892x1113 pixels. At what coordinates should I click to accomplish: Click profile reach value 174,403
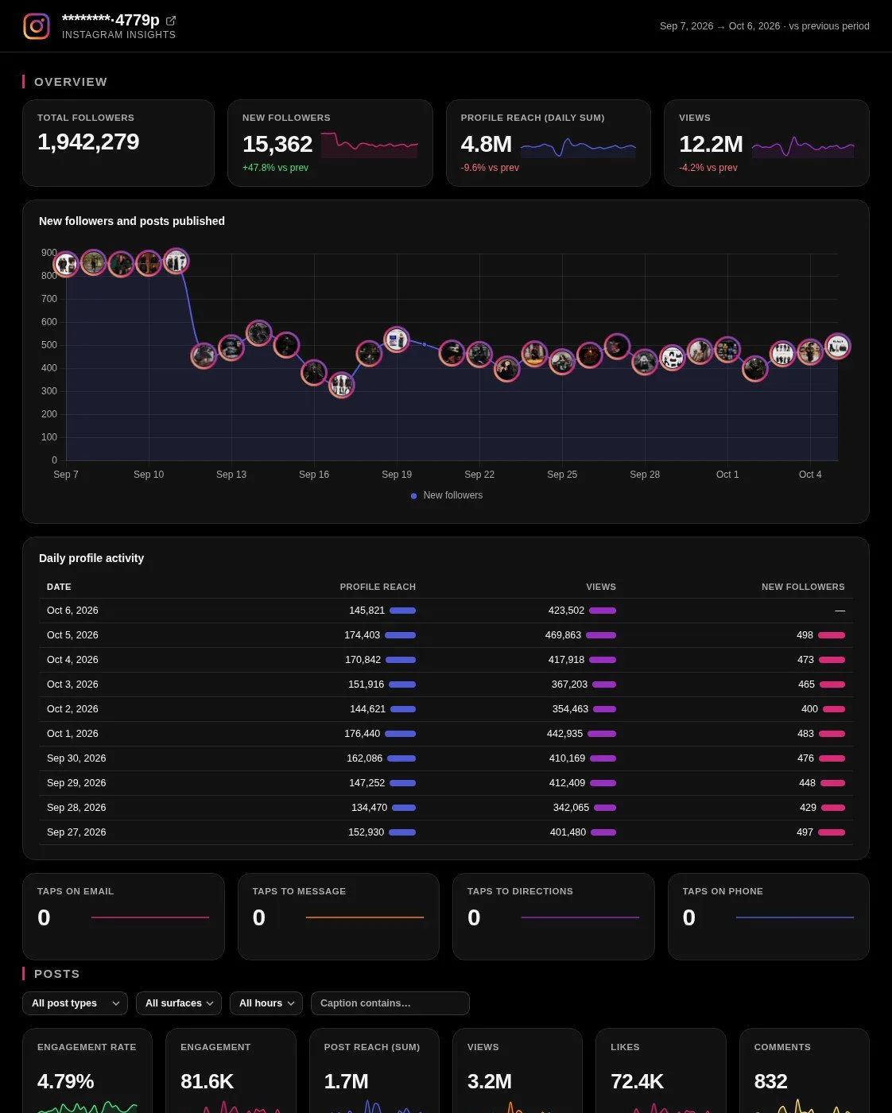362,635
